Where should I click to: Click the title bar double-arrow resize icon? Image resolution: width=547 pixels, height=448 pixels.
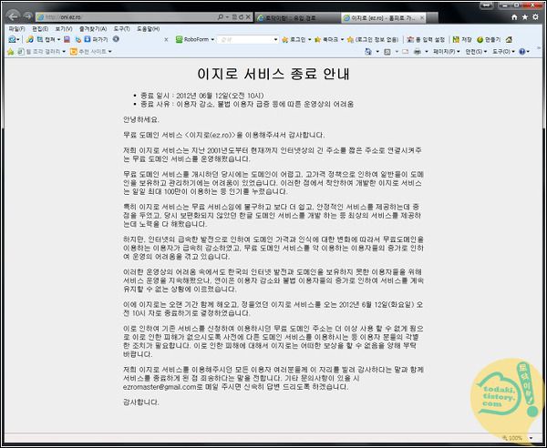click(486, 5)
